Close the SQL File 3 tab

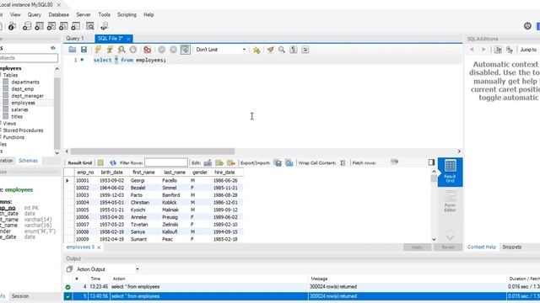pyautogui.click(x=128, y=39)
